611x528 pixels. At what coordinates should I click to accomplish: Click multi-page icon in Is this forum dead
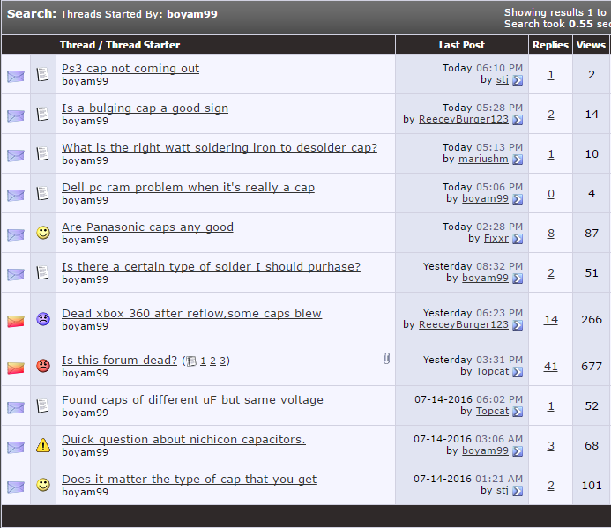click(191, 361)
